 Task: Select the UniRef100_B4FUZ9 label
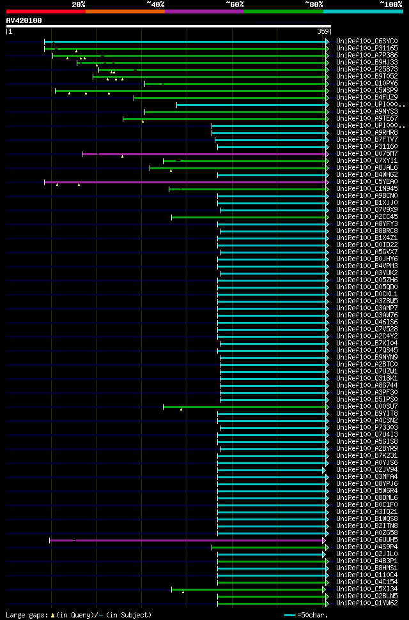367,97
